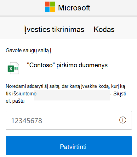Click the redacted email address box
The height and width of the screenshot is (157, 137).
pos(72,95)
